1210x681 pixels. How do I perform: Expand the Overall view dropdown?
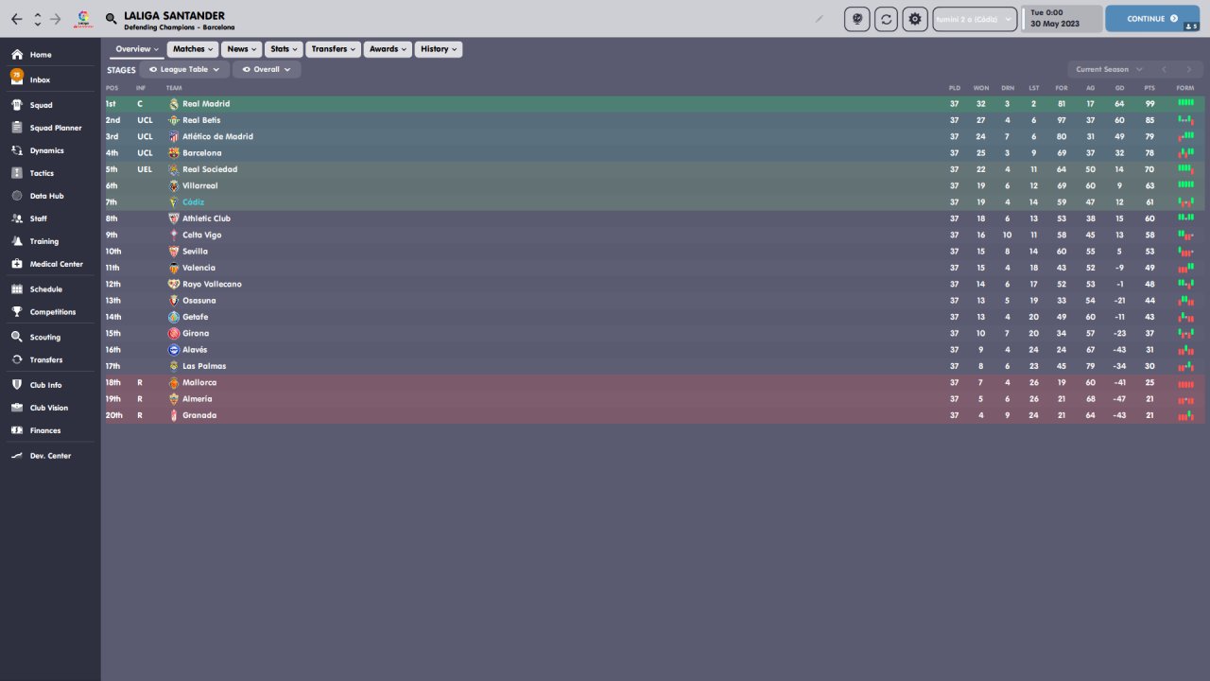(267, 70)
